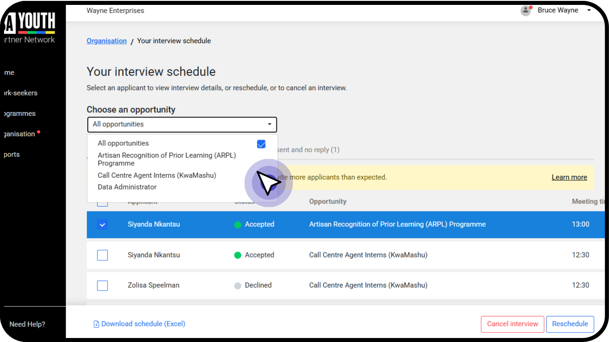Click the green Accepted status dot at 13:00
The height and width of the screenshot is (342, 609).
pos(238,225)
